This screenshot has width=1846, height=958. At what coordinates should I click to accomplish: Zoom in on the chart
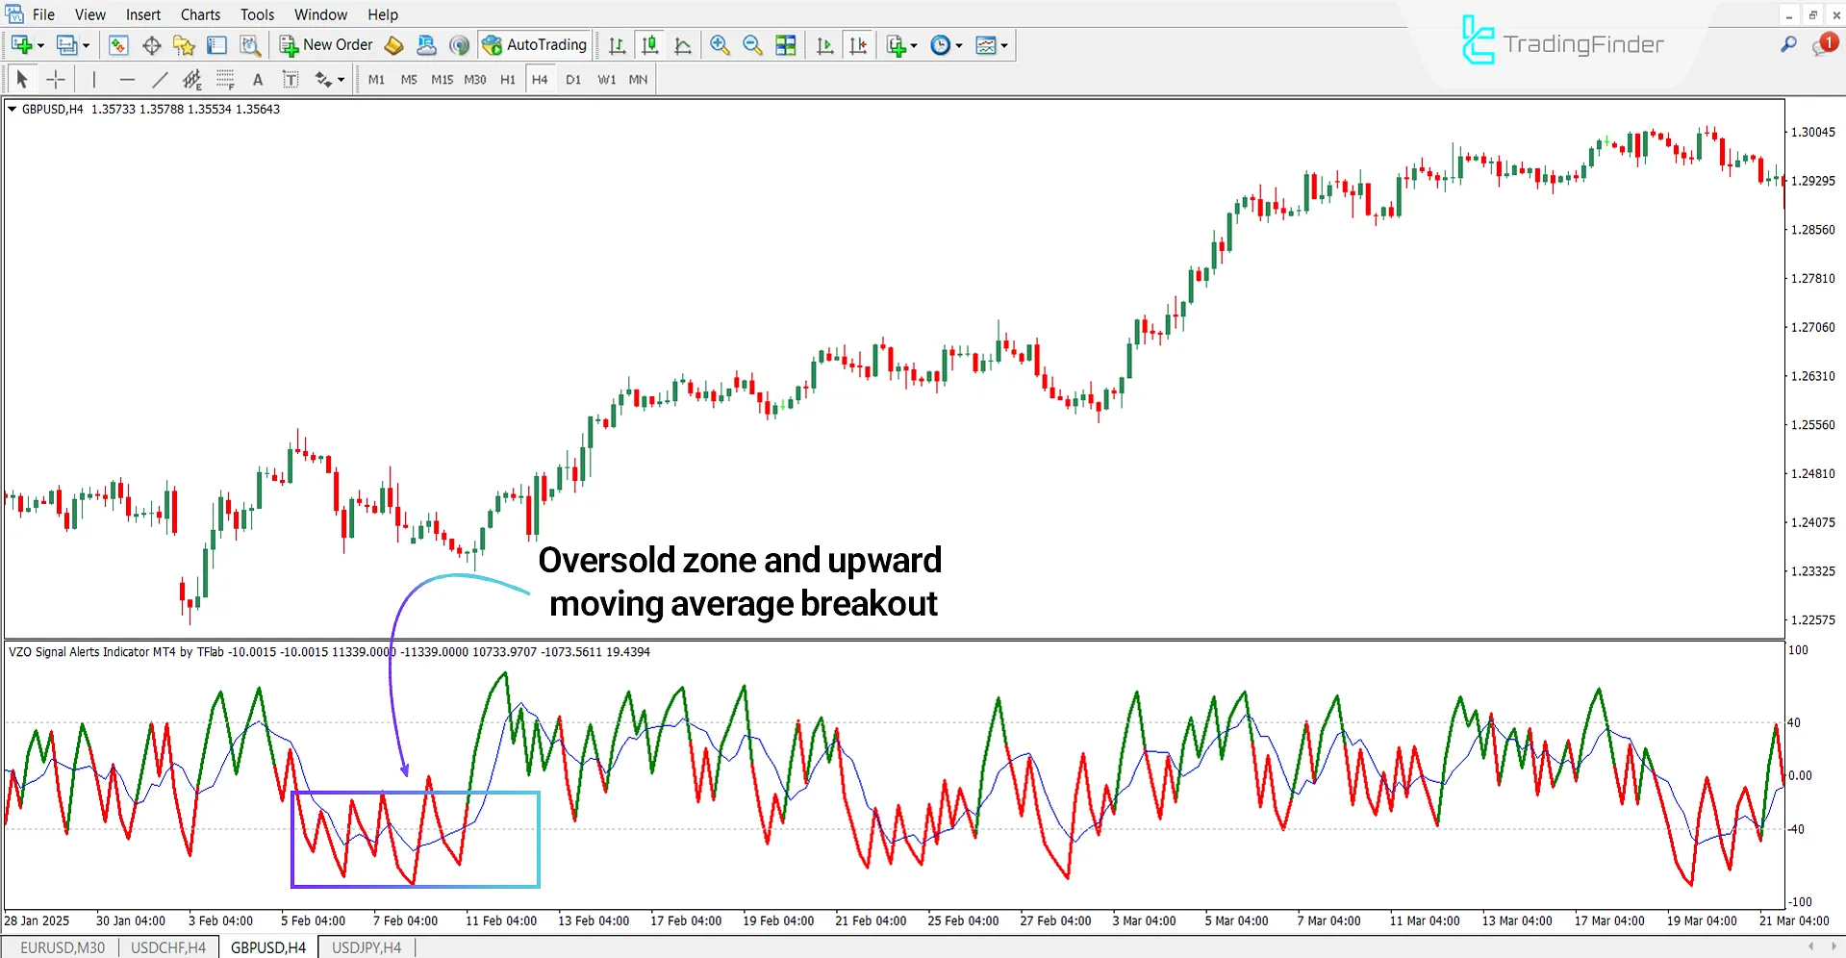(720, 44)
